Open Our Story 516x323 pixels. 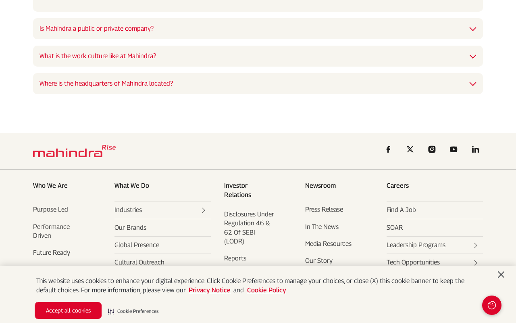(319, 261)
